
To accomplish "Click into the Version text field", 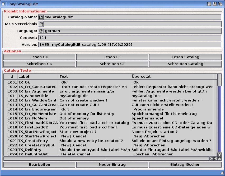I will click(x=129, y=45).
